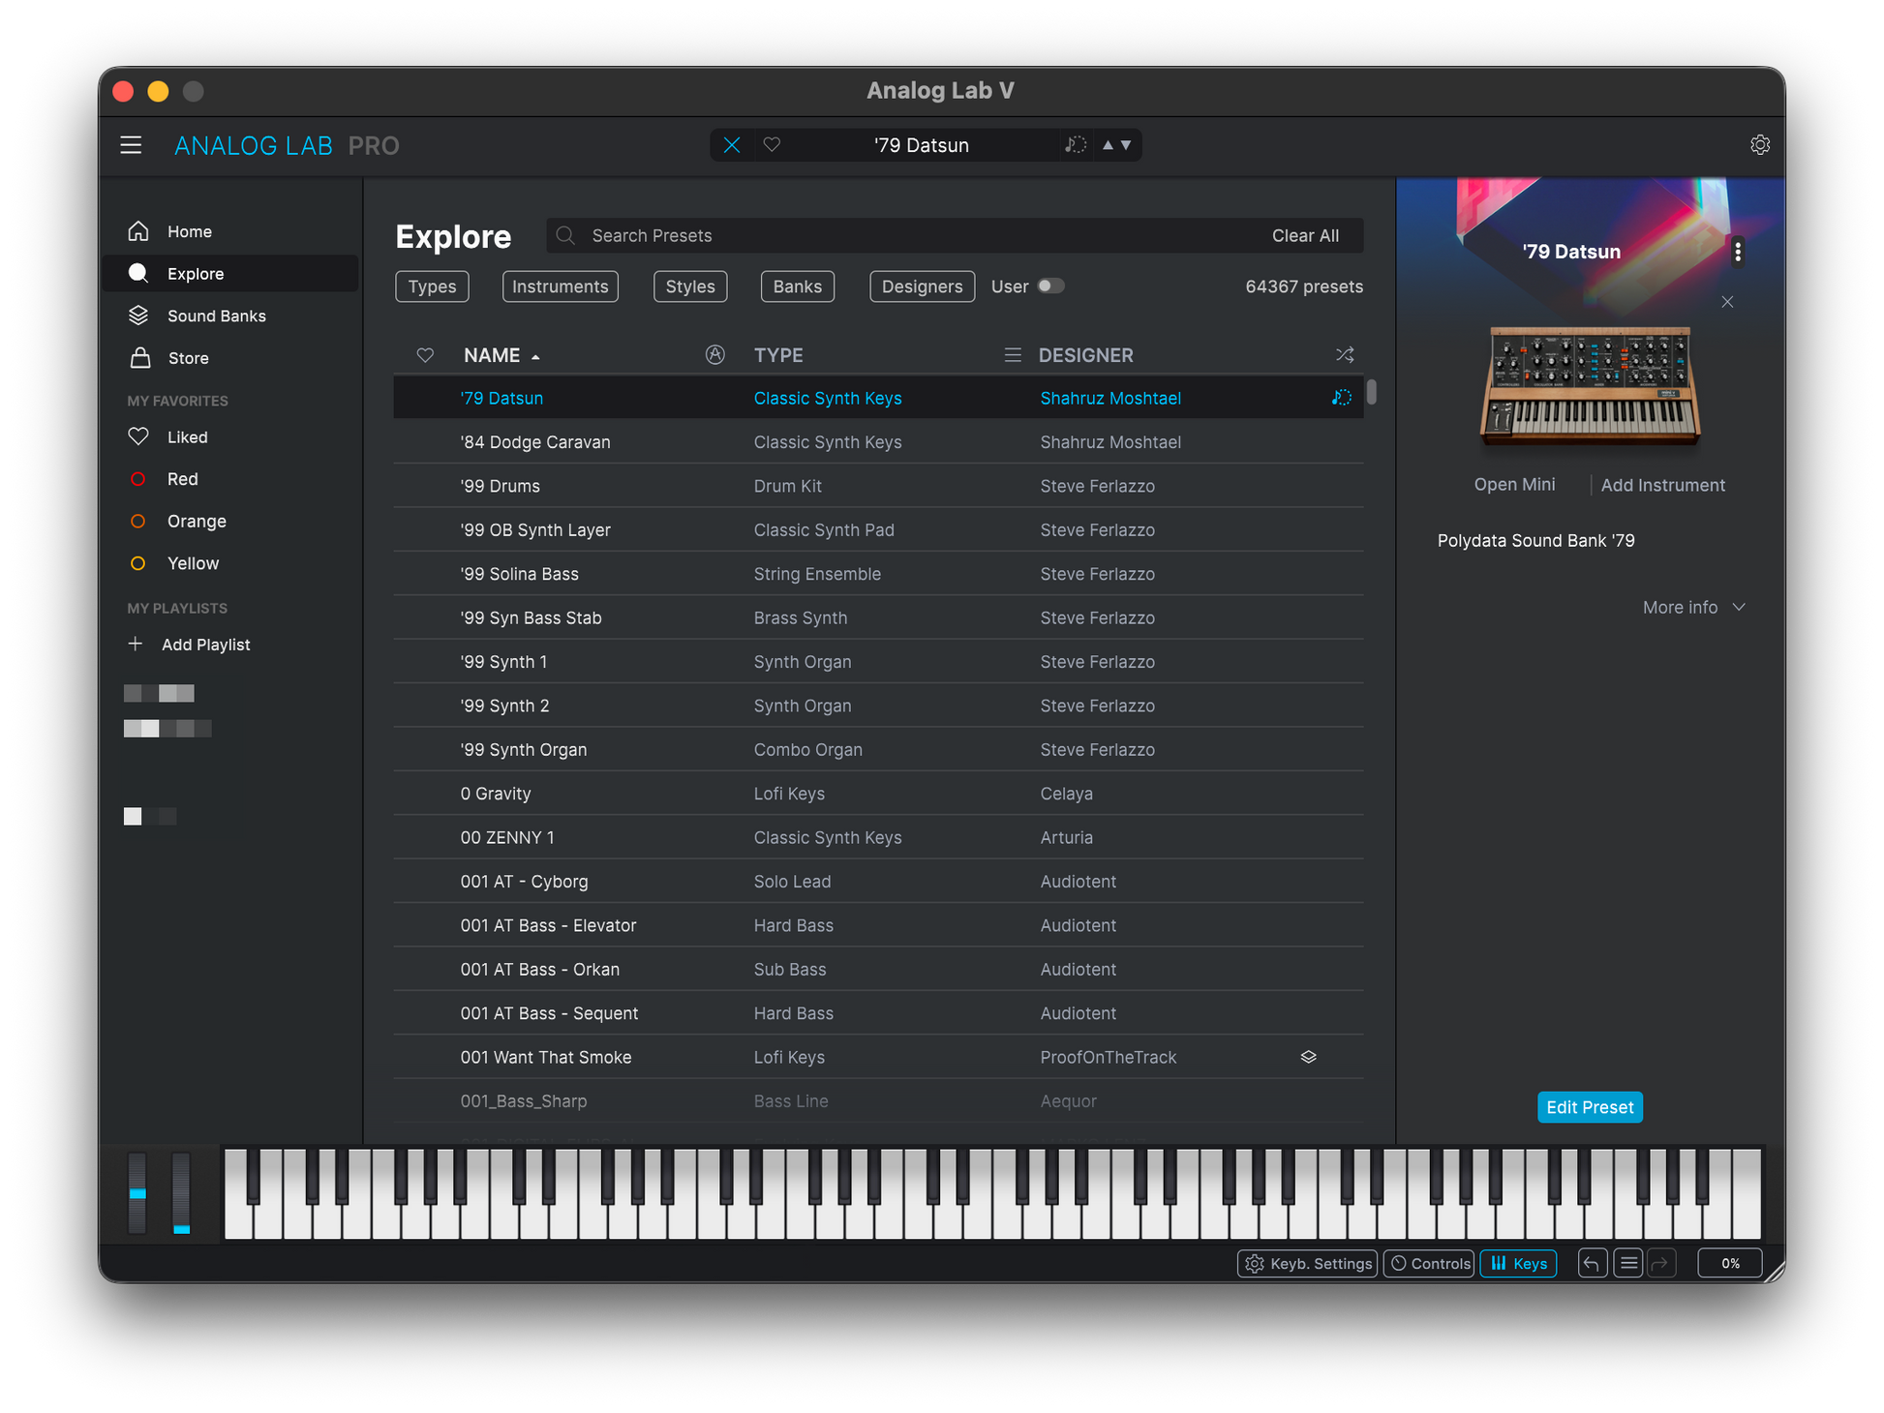Click the Arturia logo column header icon
The width and height of the screenshot is (1884, 1413).
coord(714,355)
